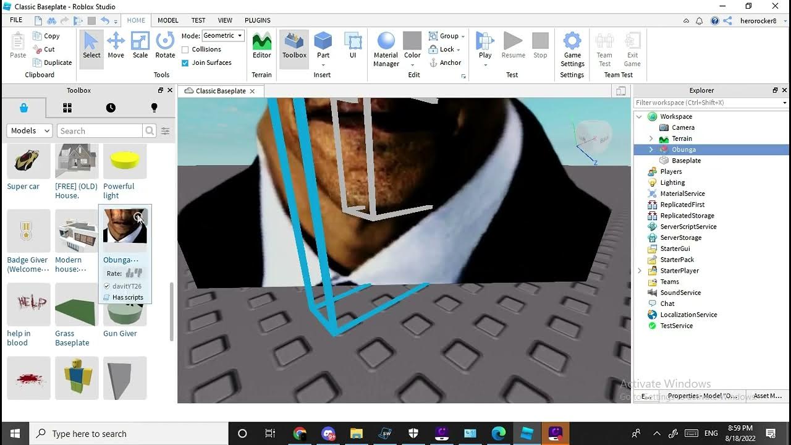Collapse the Workspace tree node
791x445 pixels.
tap(640, 116)
